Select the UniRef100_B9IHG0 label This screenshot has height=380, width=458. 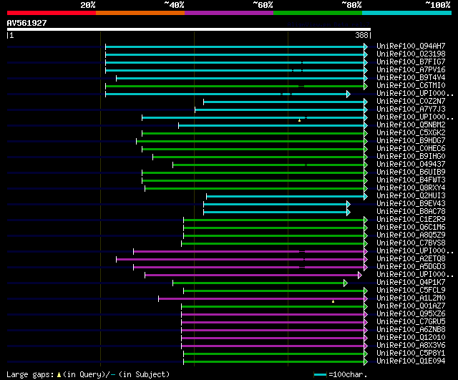tap(411, 157)
